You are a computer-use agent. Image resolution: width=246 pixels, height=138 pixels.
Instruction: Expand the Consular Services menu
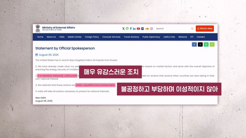point(111,37)
